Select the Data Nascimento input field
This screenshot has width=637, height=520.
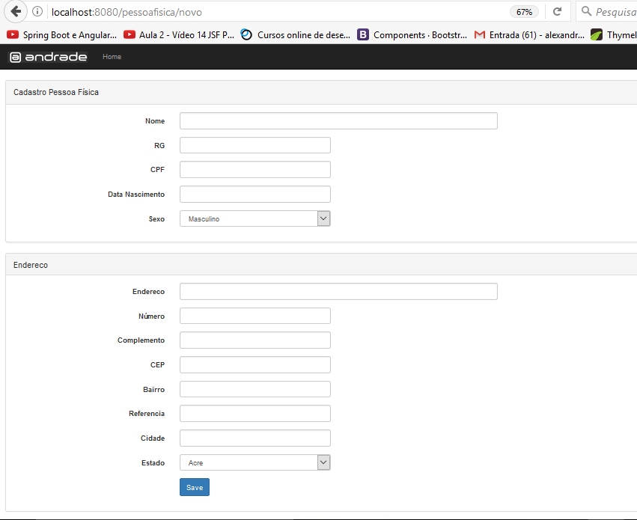(x=255, y=194)
